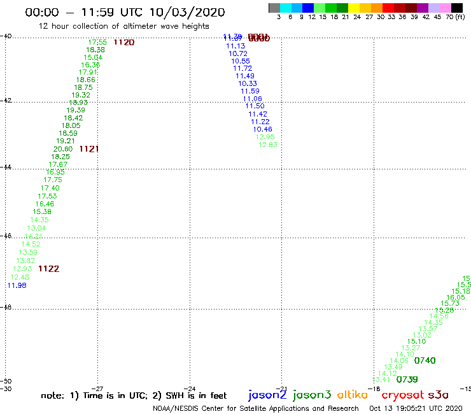Choose the purple swatch in the legend
Screen dimensions: 471x414
coord(423,8)
